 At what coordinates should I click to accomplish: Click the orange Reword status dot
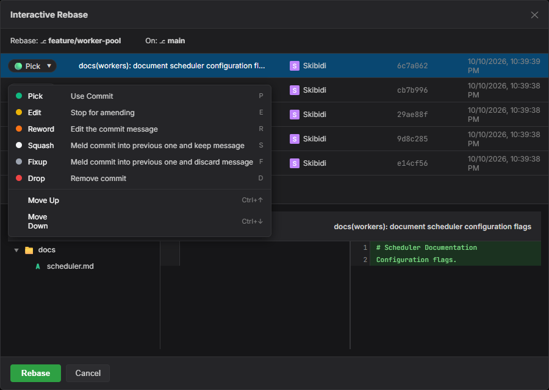point(19,129)
